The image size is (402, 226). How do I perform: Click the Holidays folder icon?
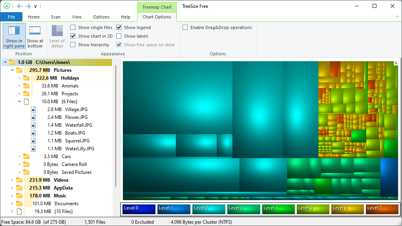point(26,78)
